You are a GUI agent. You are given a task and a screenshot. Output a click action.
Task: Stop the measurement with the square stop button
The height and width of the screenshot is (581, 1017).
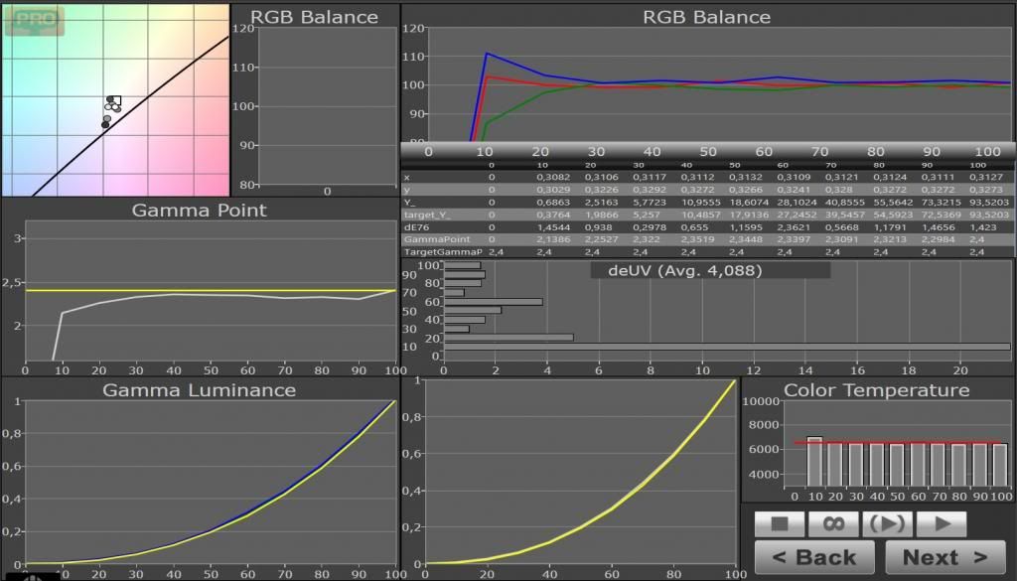780,523
